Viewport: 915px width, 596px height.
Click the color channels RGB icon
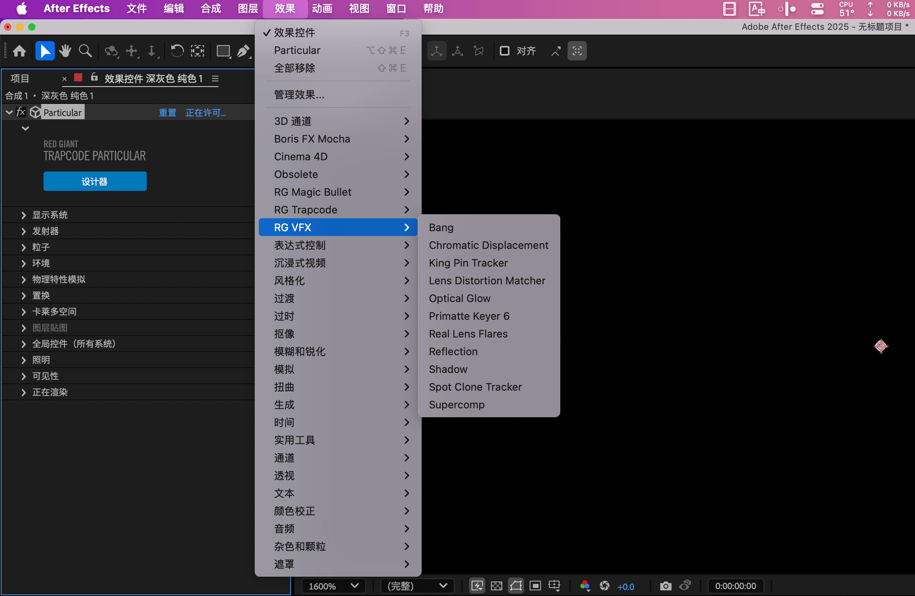585,586
